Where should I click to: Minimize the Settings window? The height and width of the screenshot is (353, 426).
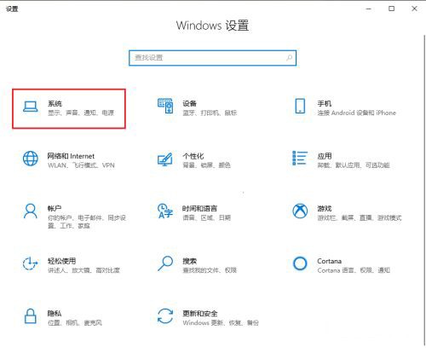(x=369, y=9)
